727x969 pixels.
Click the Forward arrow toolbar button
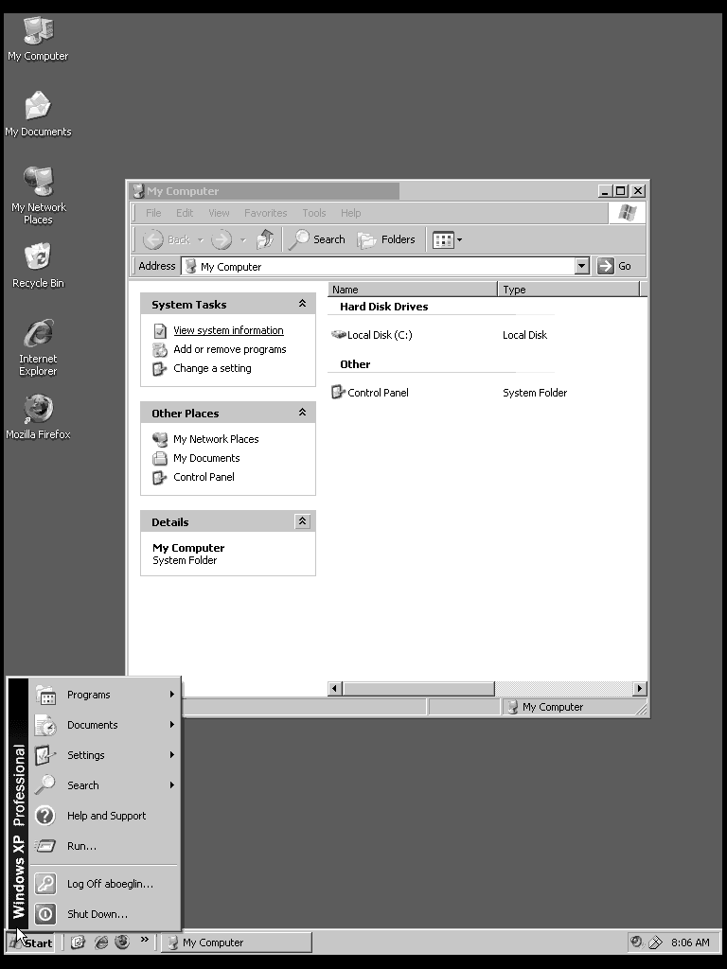coord(222,239)
